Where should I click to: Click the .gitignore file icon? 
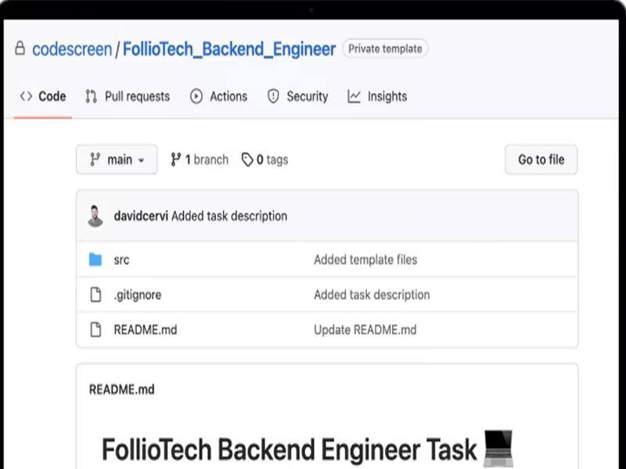95,295
